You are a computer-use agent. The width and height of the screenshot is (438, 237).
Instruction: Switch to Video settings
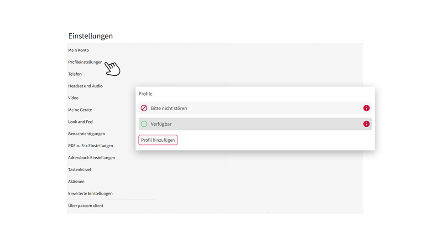[x=73, y=98]
